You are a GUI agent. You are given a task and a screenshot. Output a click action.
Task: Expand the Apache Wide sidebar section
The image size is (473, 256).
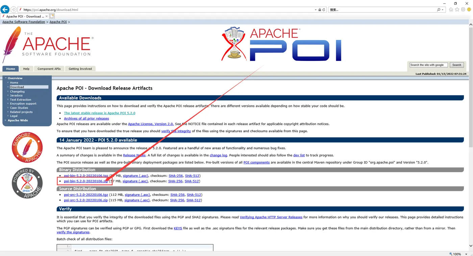click(x=6, y=120)
